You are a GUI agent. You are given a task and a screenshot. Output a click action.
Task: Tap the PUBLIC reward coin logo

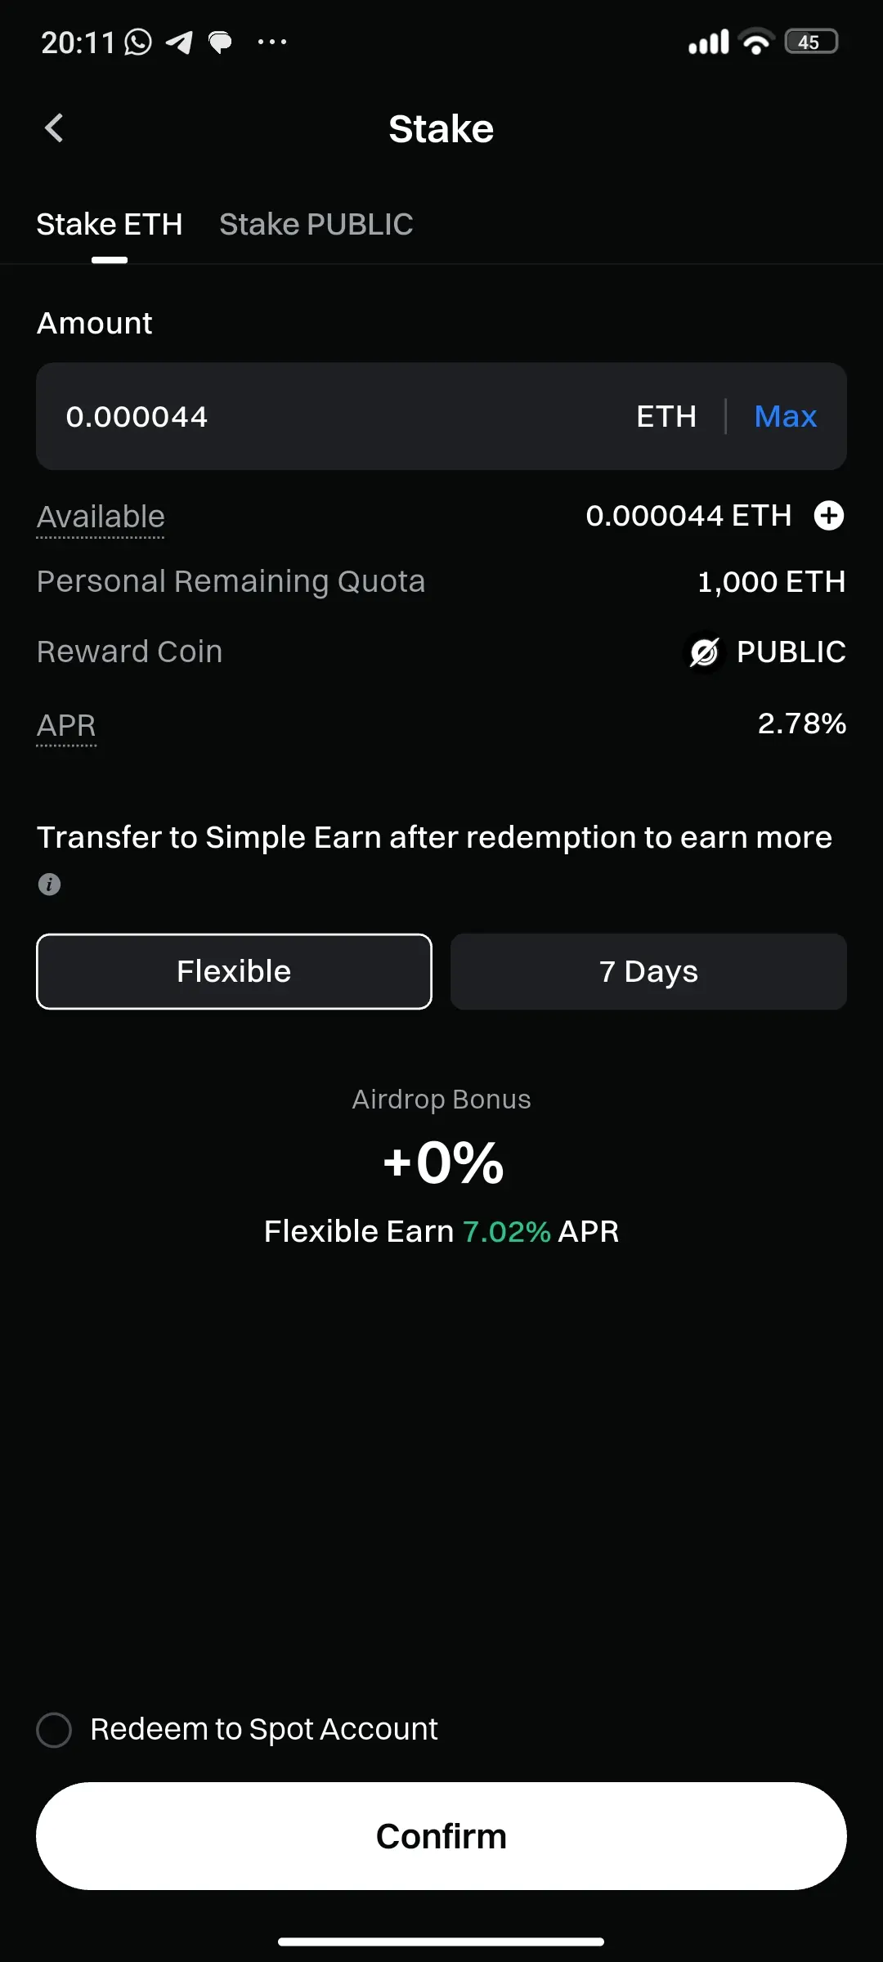(x=704, y=652)
